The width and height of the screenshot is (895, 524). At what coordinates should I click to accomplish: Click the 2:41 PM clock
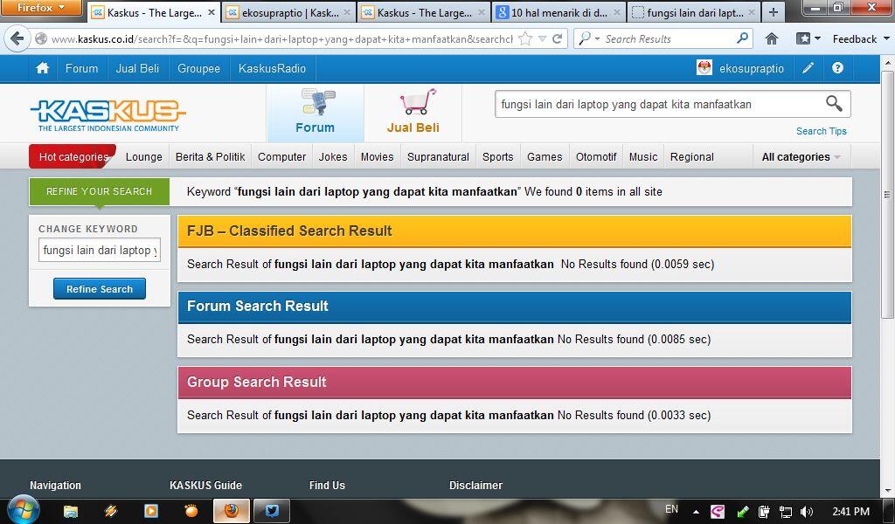(x=850, y=512)
